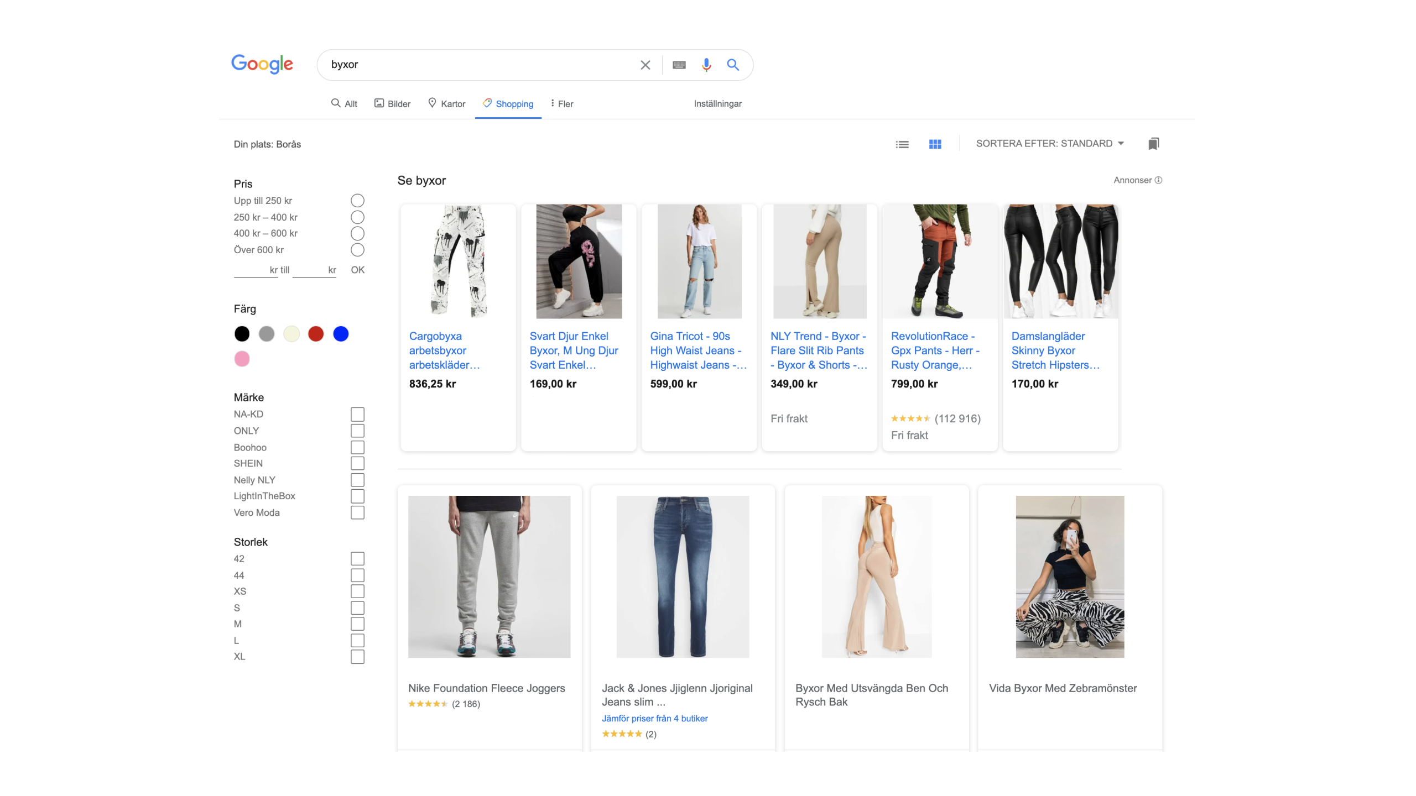Expand the Fler menu
The image size is (1416, 796).
click(561, 104)
